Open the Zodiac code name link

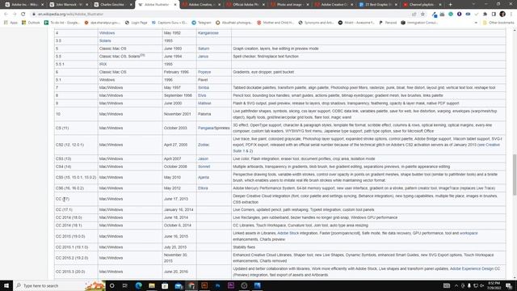[204, 145]
